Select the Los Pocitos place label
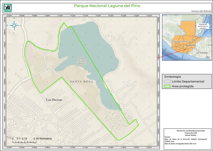The image size is (213, 151). 54,99
